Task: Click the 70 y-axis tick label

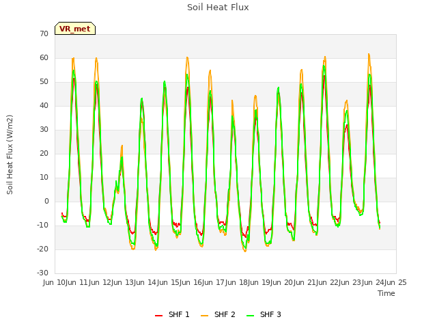Action: 44,34
